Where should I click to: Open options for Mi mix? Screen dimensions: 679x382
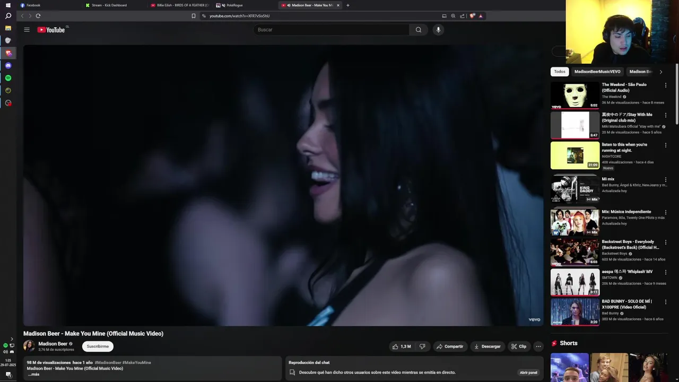[665, 180]
